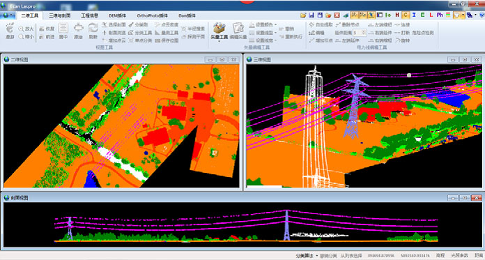Click the red L icon in quick toolbar
This screenshot has width=485, height=260.
point(431,15)
